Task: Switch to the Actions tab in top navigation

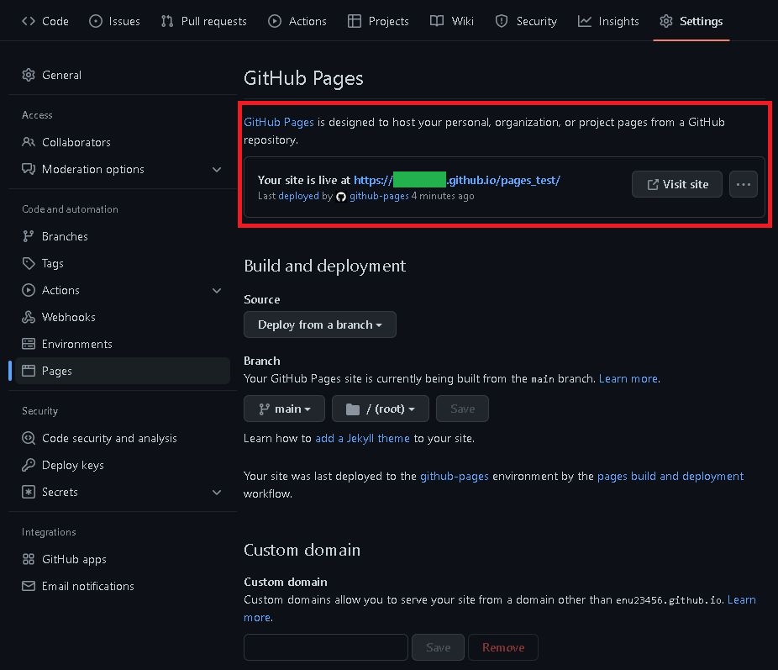Action: (x=297, y=21)
